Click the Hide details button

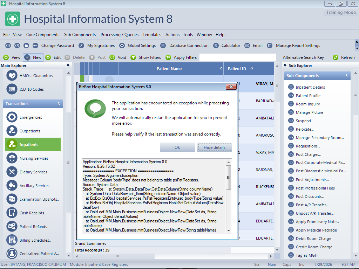point(215,147)
